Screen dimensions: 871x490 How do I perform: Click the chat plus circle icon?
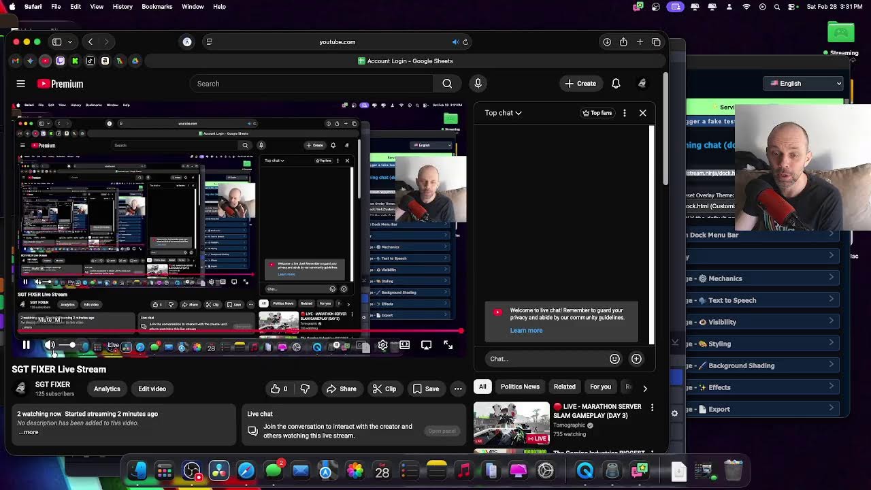pos(636,359)
